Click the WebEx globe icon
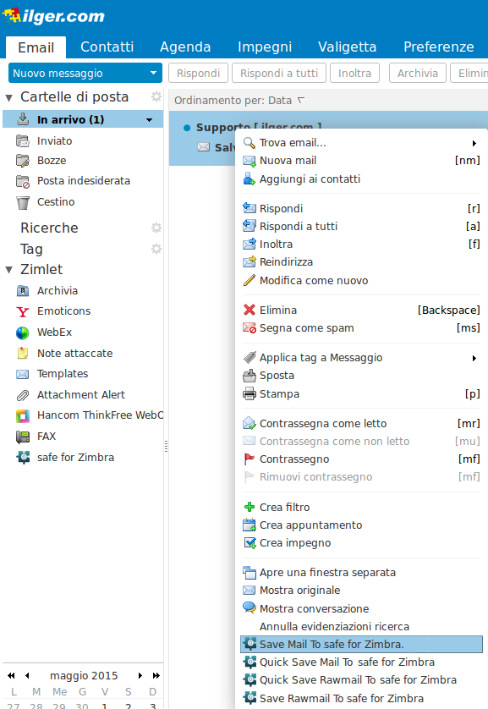Screen dimensions: 488x709 click(x=23, y=333)
